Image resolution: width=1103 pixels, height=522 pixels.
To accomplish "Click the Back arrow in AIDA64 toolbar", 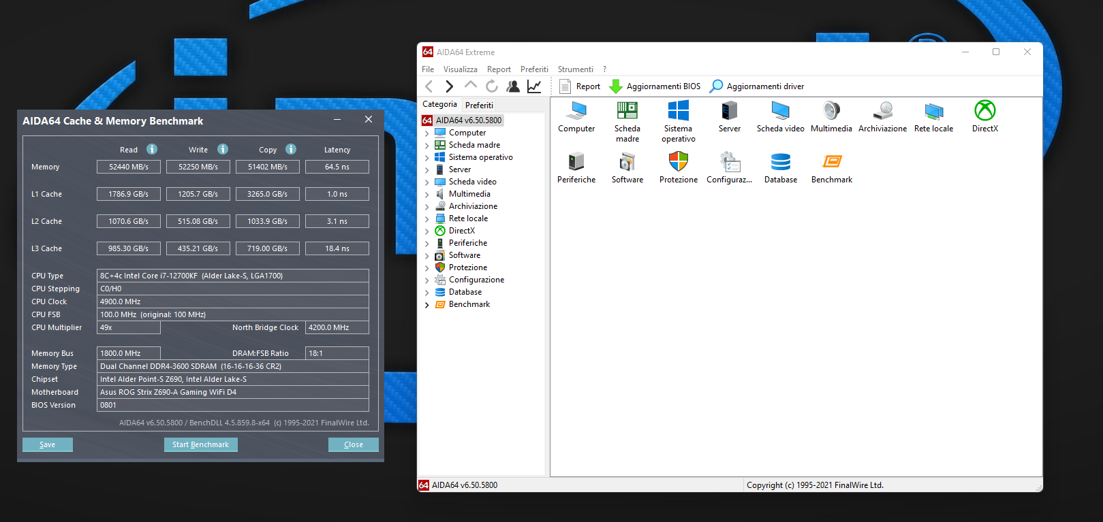I will [429, 86].
